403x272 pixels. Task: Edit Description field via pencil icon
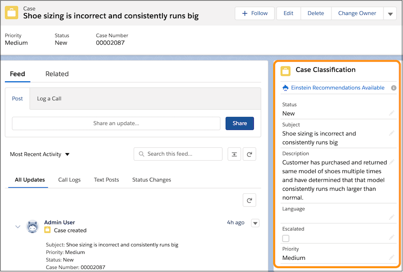[392, 162]
